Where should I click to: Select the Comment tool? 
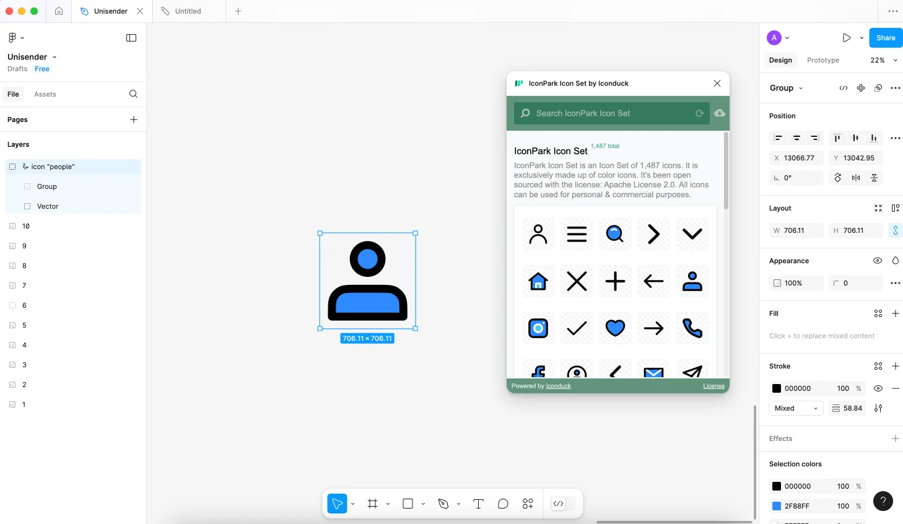click(x=503, y=504)
